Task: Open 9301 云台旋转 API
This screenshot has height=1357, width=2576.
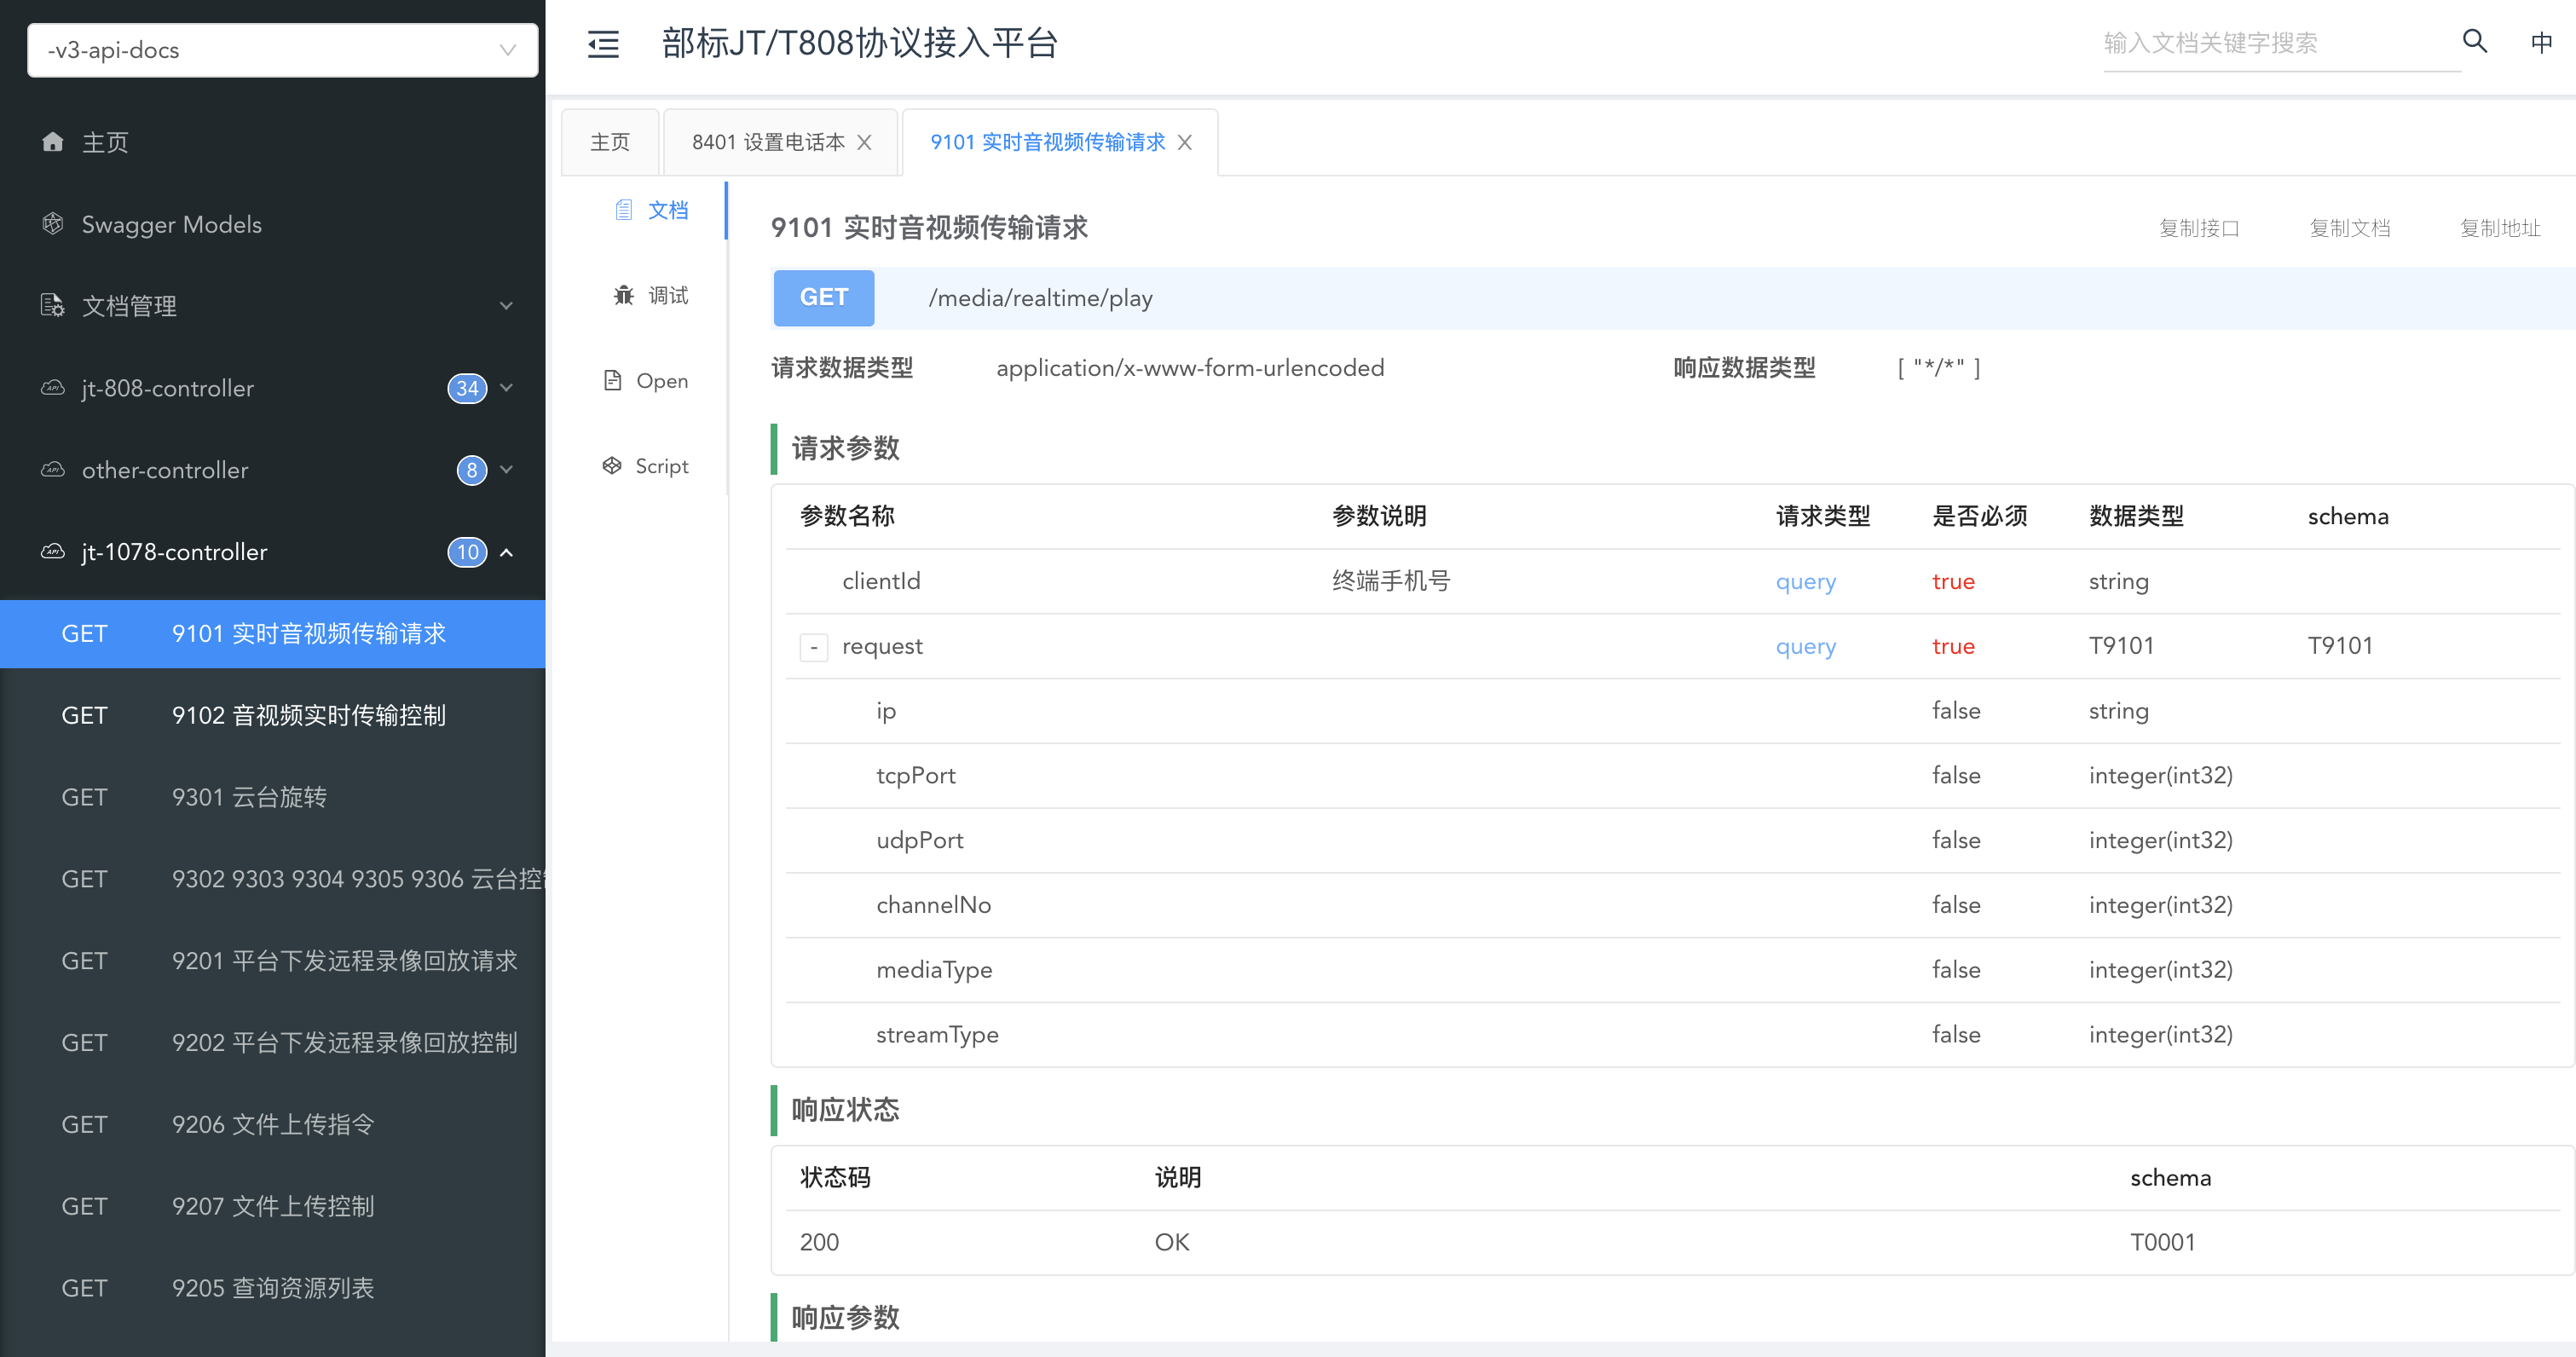Action: pos(272,797)
